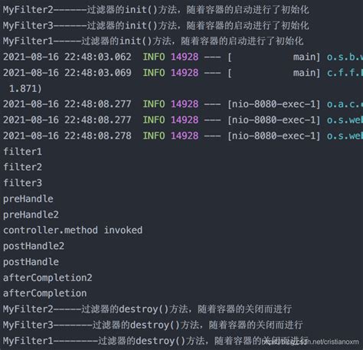The width and height of the screenshot is (363, 350).
Task: Click the 1.871) continuation line
Action: (x=25, y=89)
